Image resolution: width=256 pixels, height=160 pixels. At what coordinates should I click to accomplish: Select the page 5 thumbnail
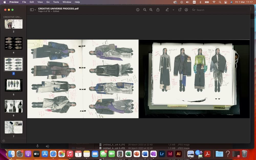[14, 85]
